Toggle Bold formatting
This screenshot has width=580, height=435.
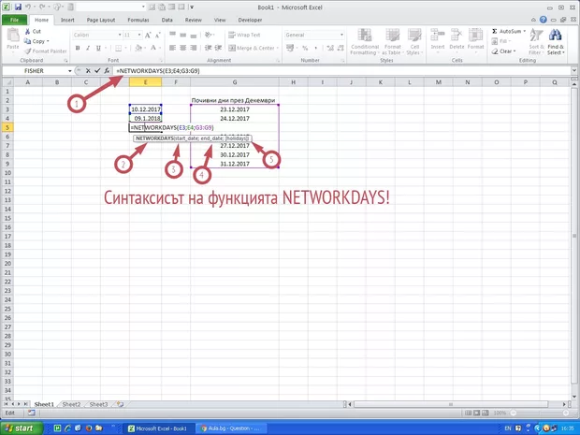(x=78, y=48)
